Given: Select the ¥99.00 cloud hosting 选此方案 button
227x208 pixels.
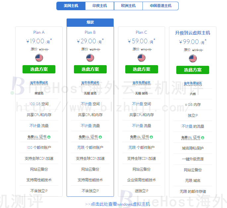Looking at the screenshot, I should (x=193, y=70).
